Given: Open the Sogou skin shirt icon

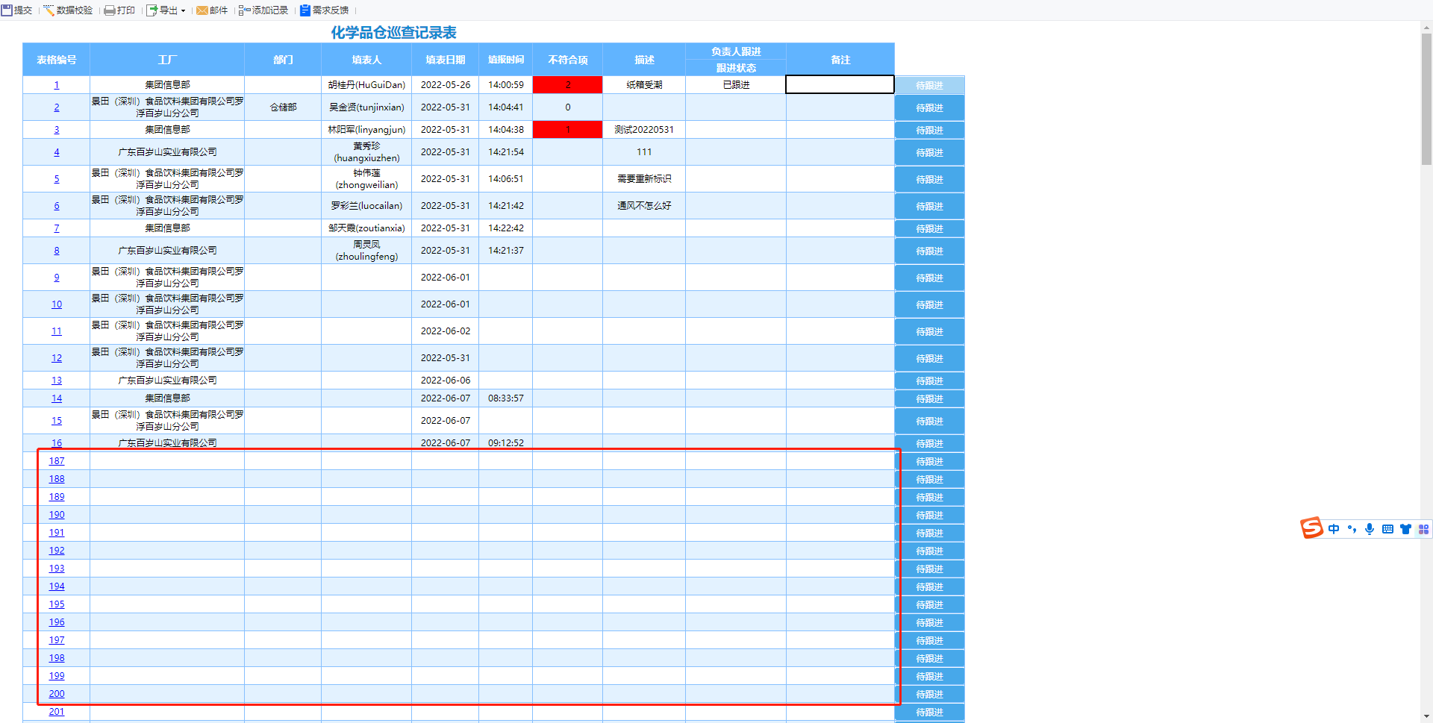Looking at the screenshot, I should point(1405,529).
